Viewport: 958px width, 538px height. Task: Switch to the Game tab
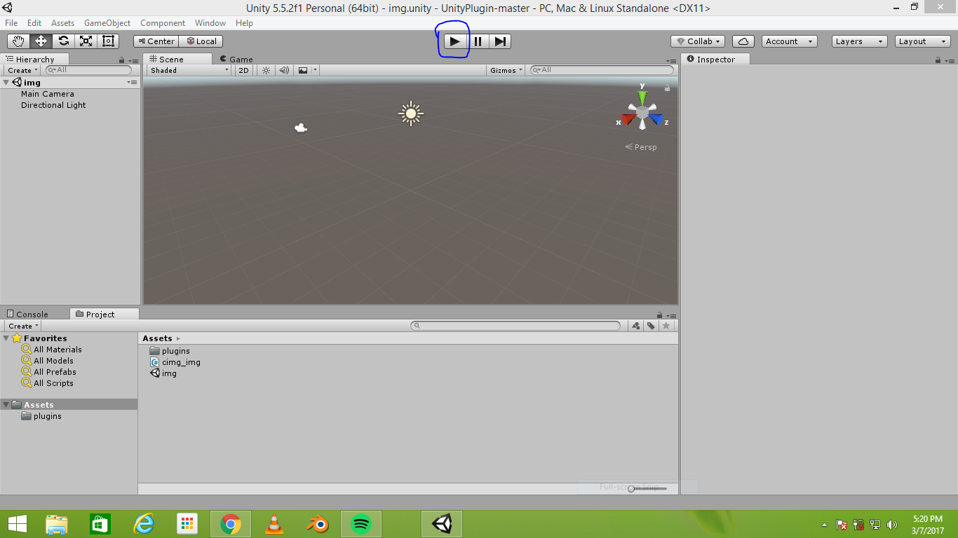[x=236, y=60]
